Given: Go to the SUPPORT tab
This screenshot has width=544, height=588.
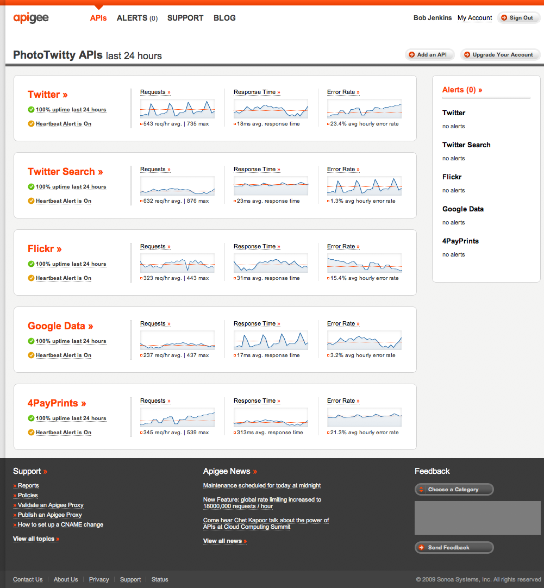Looking at the screenshot, I should pos(185,18).
